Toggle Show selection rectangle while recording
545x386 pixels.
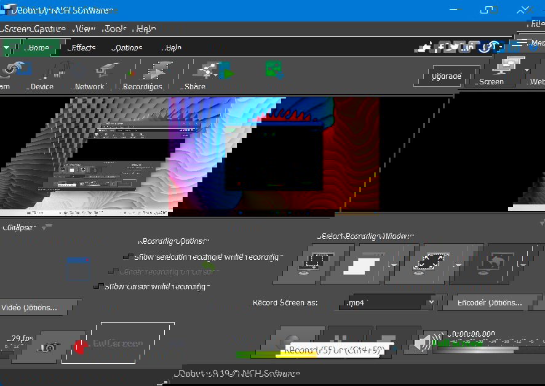205,257
